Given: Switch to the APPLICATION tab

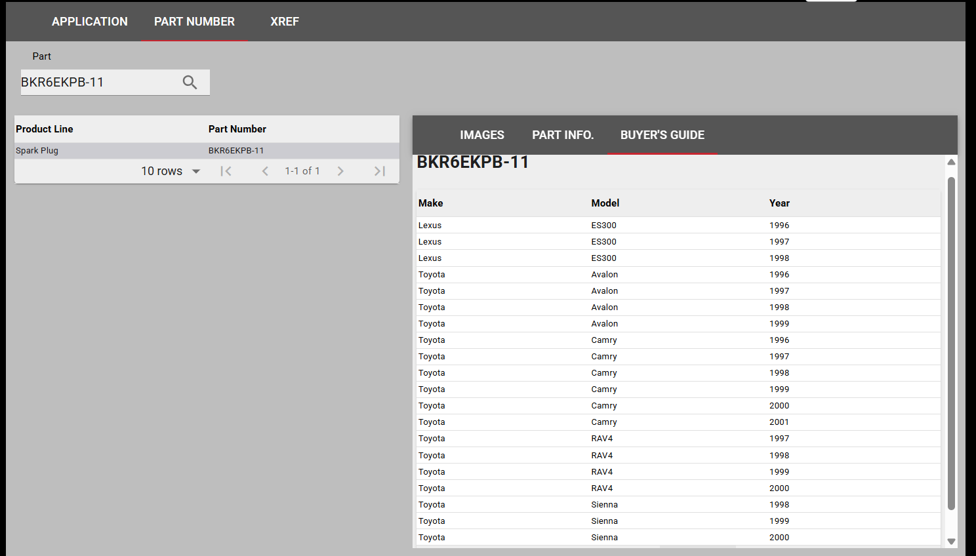Looking at the screenshot, I should (90, 22).
